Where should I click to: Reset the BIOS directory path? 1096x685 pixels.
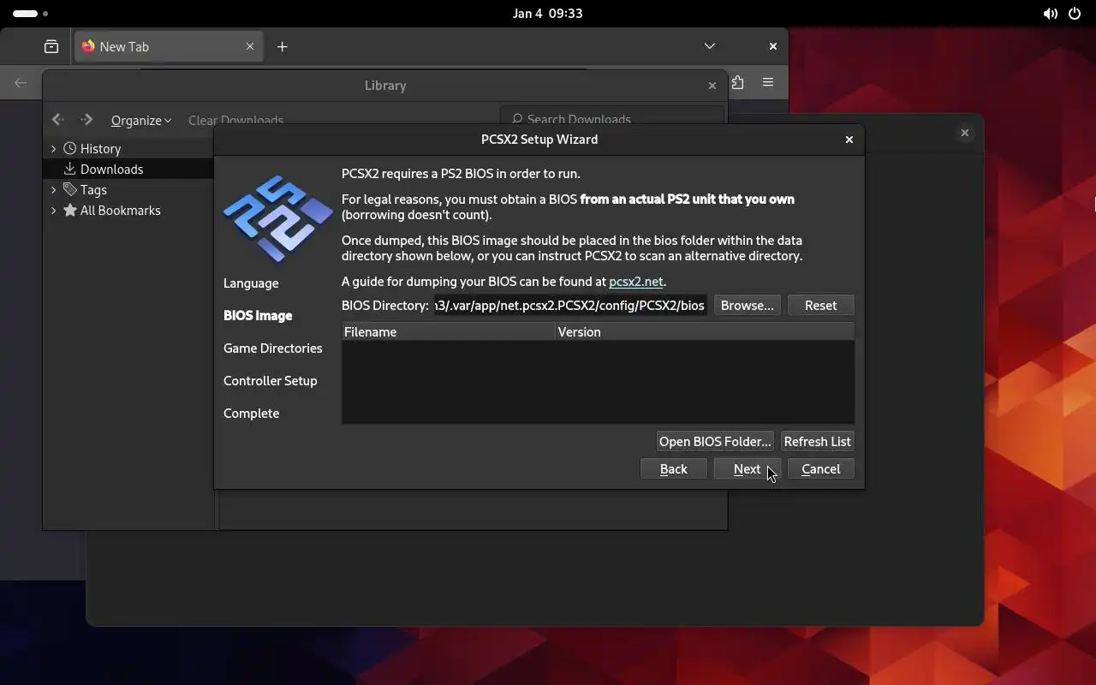tap(820, 305)
